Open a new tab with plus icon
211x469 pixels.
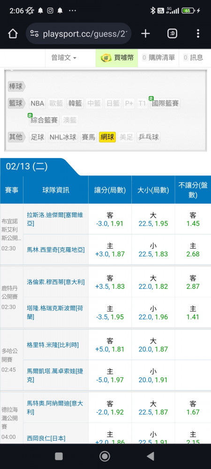(x=145, y=33)
